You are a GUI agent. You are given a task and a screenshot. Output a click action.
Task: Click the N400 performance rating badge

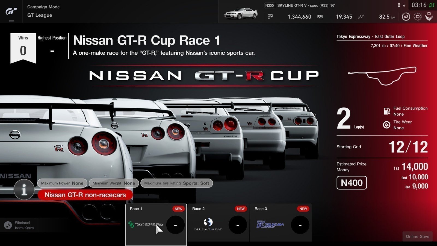click(x=352, y=183)
